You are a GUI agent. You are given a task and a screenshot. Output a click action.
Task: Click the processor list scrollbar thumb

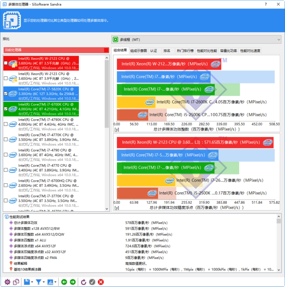coord(107,94)
